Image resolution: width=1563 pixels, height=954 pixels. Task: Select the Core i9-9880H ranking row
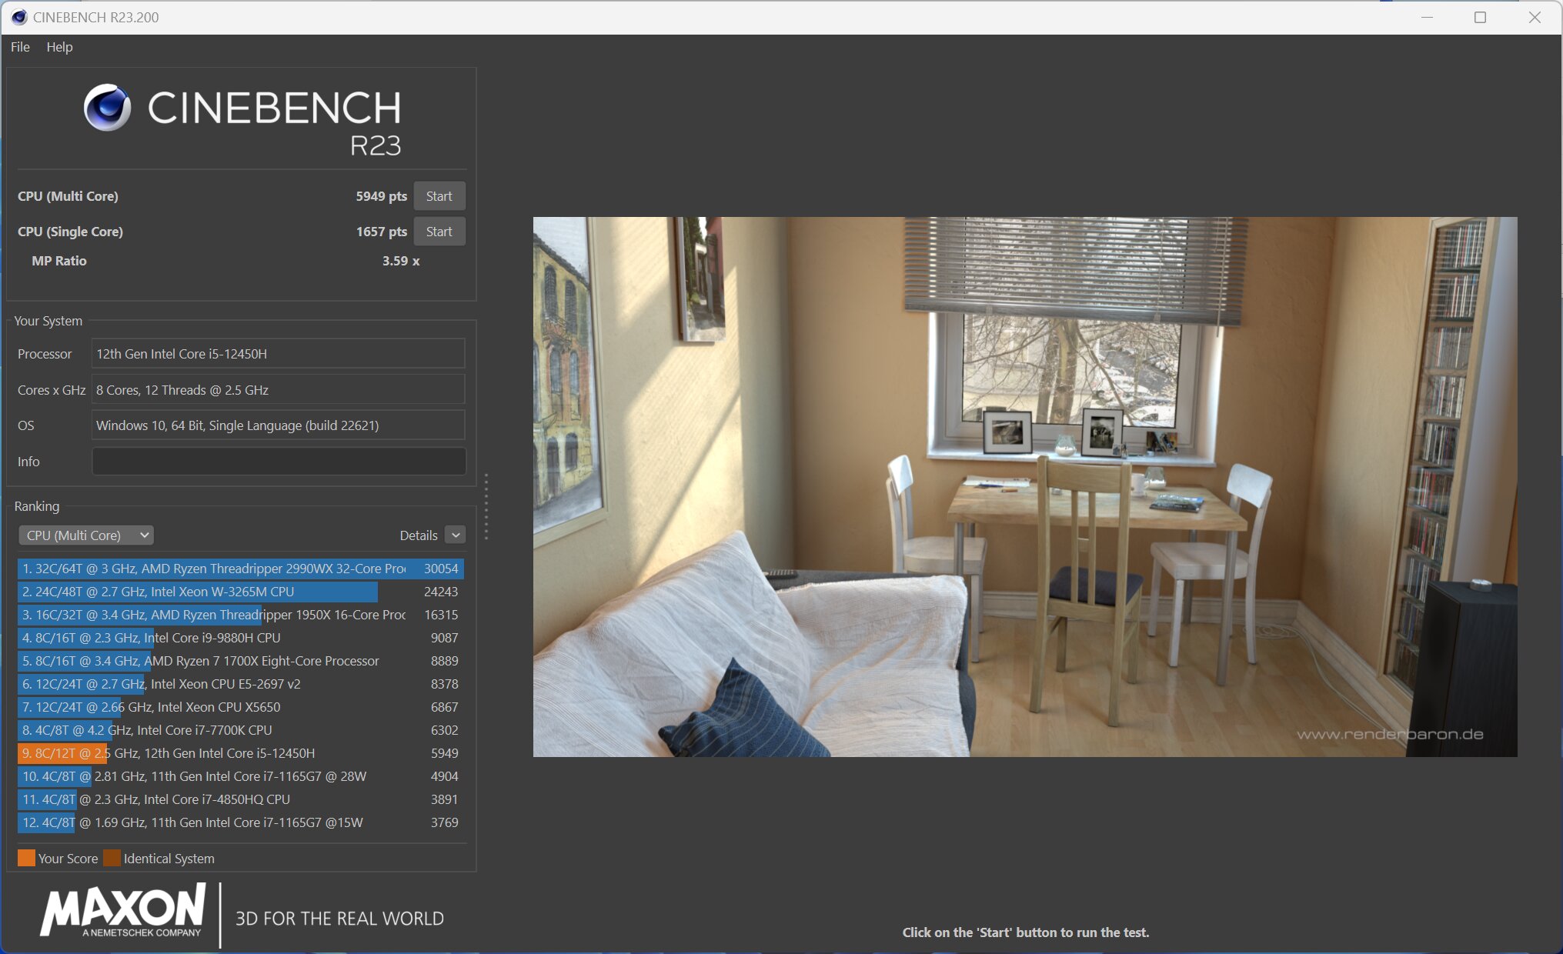pyautogui.click(x=241, y=638)
